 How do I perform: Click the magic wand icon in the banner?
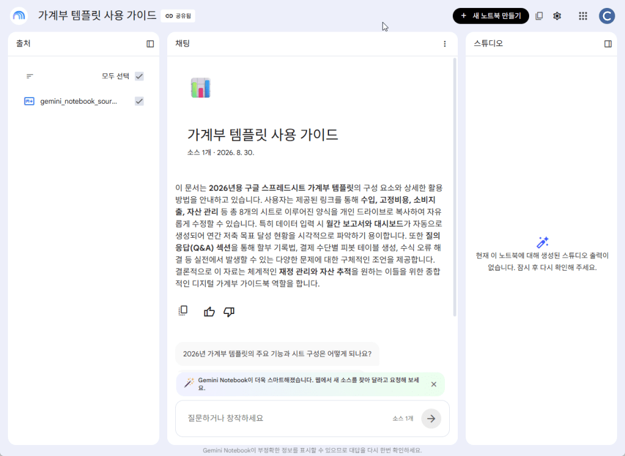click(x=189, y=383)
